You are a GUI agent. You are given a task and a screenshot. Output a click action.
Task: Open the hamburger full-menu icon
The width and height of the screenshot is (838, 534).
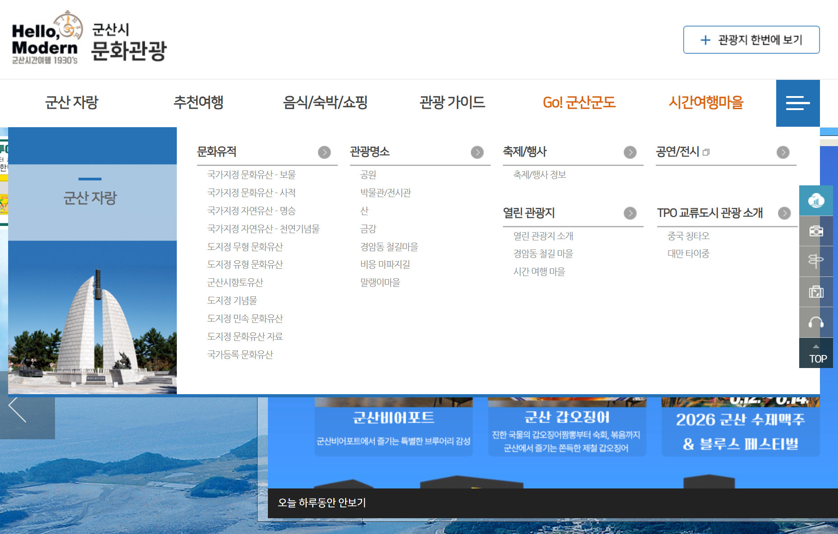point(798,103)
